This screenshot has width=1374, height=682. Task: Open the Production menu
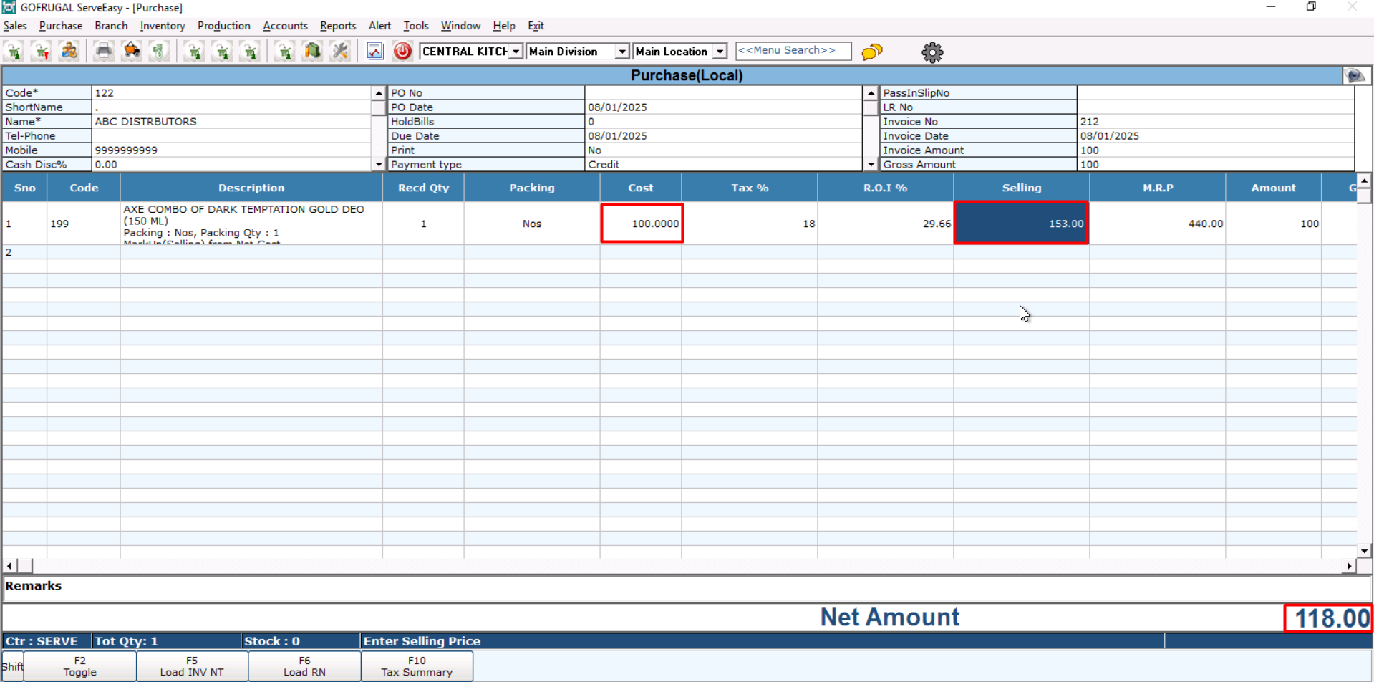(224, 26)
